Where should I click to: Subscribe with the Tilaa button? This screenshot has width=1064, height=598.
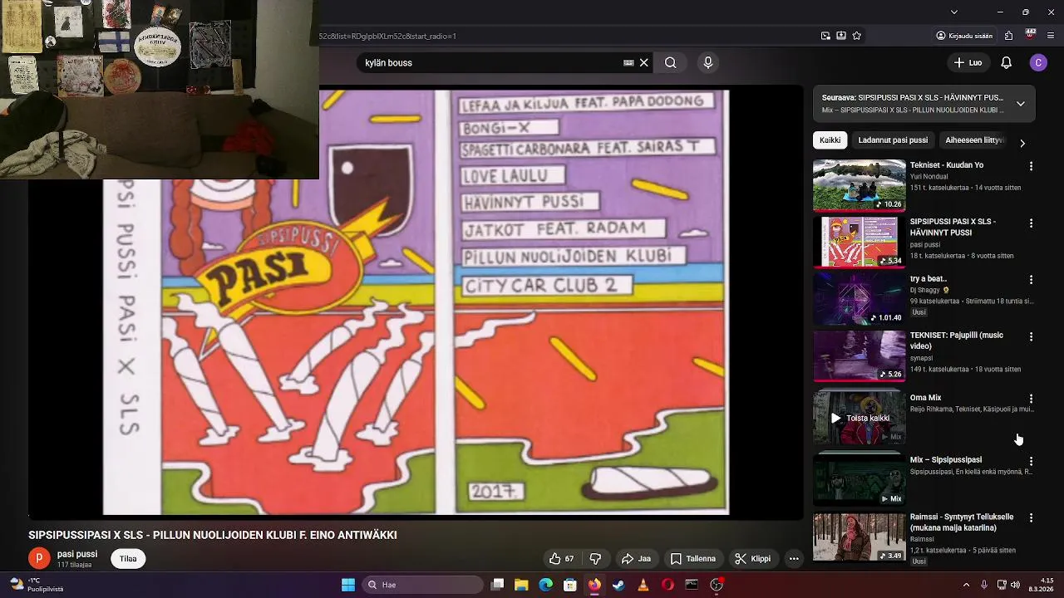coord(128,558)
